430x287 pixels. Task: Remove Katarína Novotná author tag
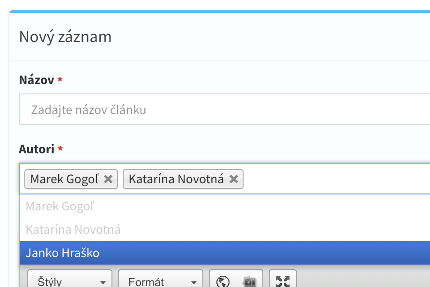(234, 179)
